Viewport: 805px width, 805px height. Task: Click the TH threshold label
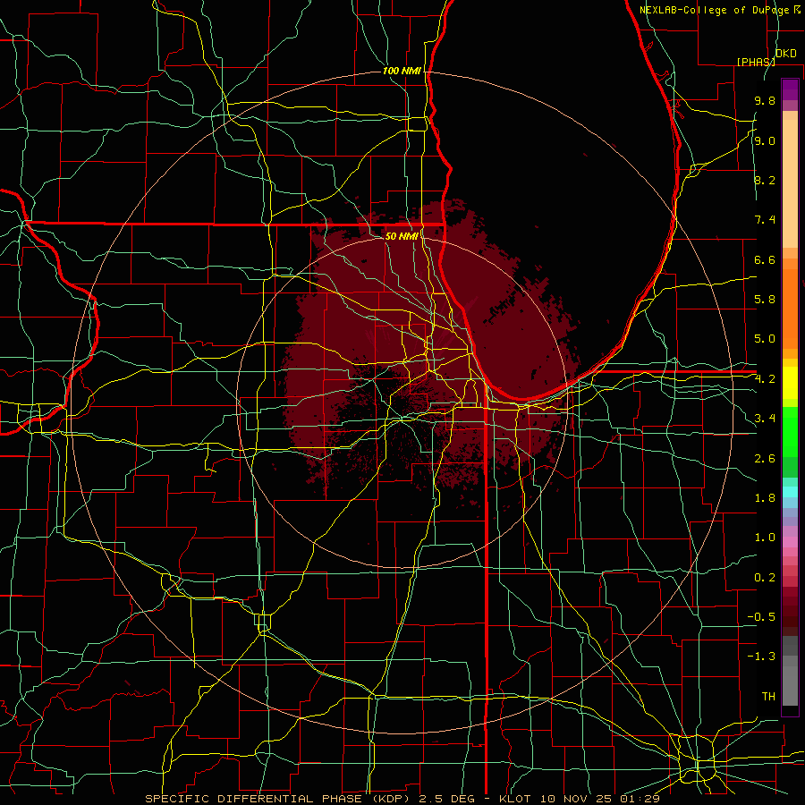[768, 697]
